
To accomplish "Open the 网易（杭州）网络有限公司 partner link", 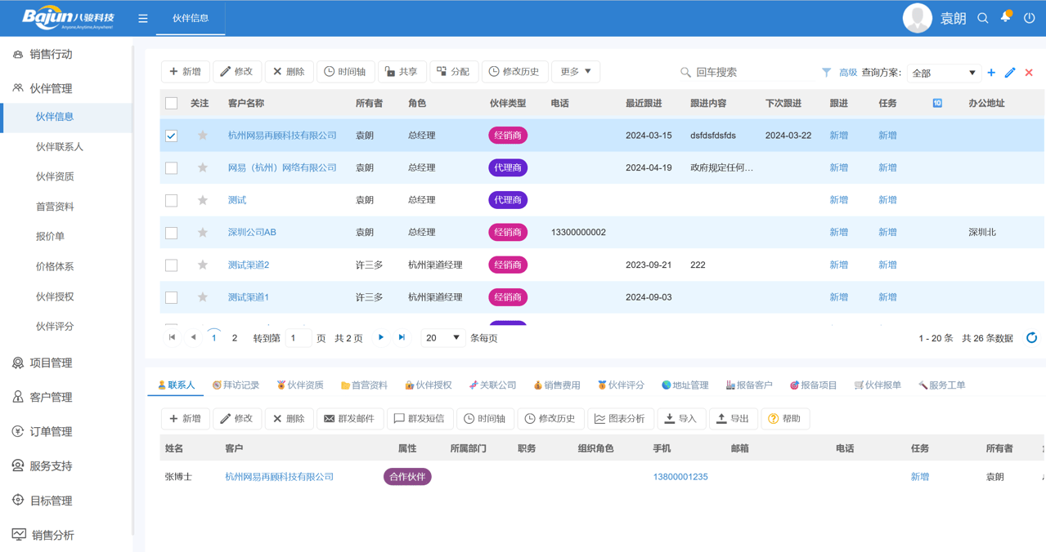I will pos(282,167).
